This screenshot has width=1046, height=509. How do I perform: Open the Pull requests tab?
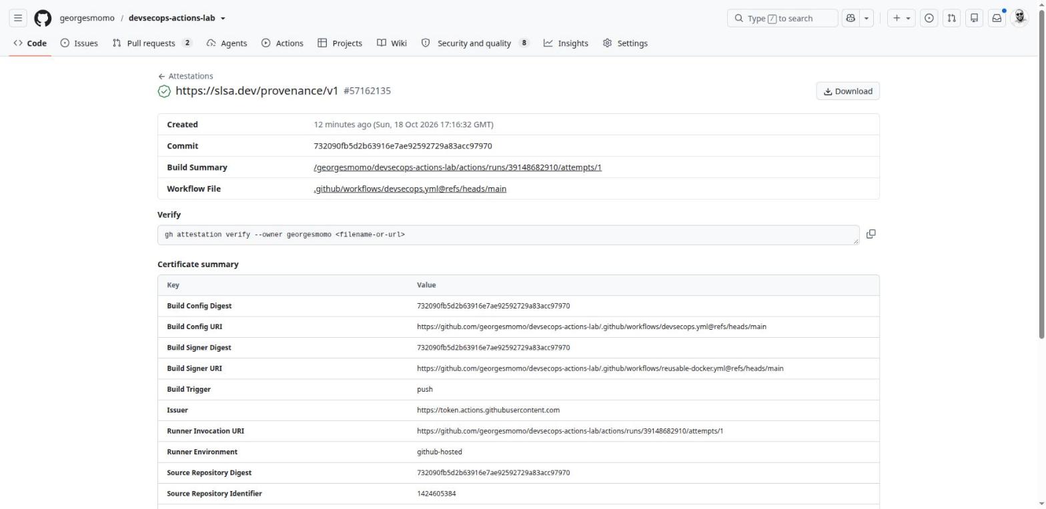coord(152,43)
